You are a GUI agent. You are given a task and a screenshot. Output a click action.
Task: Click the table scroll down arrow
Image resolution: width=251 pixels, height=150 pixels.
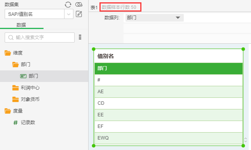click(x=246, y=141)
